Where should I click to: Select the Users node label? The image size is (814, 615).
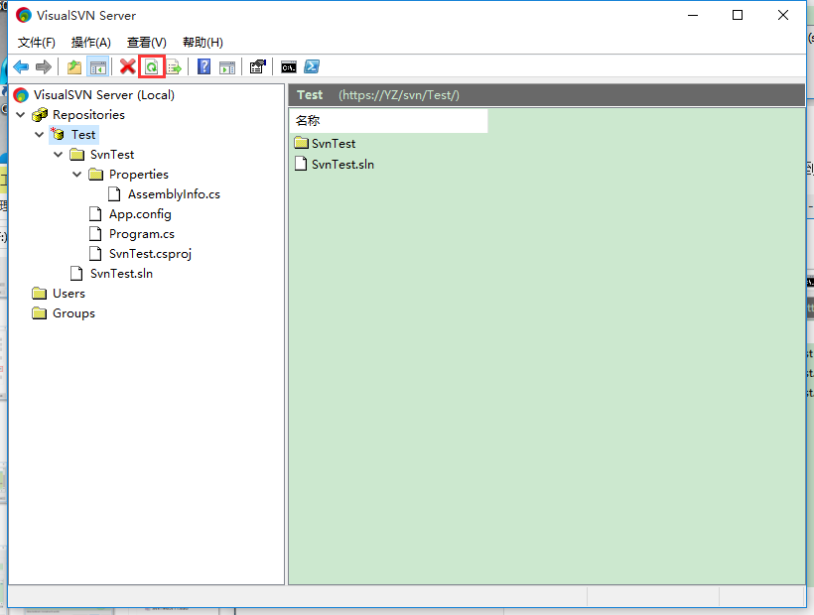(x=68, y=294)
